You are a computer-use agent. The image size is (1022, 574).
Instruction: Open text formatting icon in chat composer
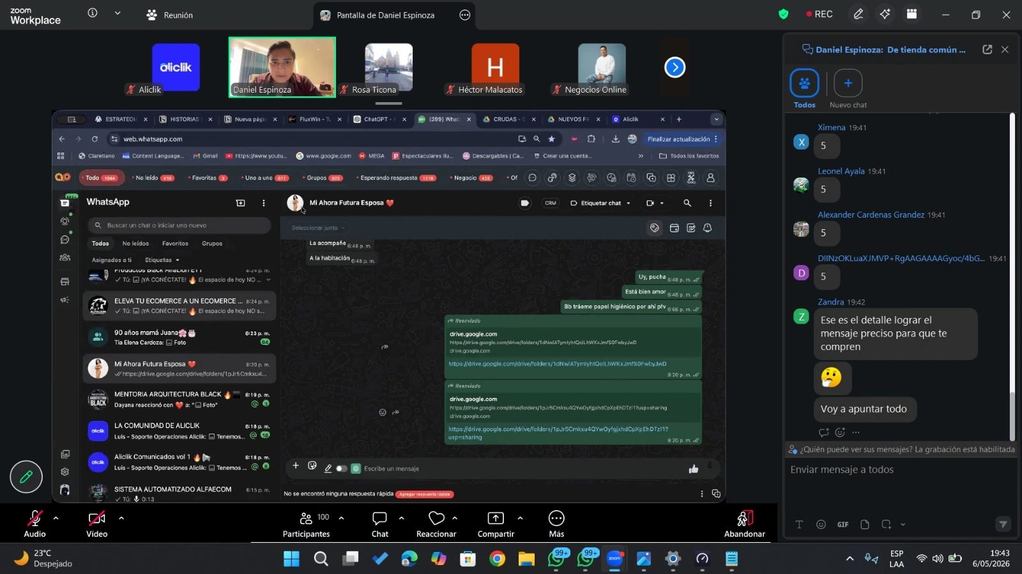(799, 524)
